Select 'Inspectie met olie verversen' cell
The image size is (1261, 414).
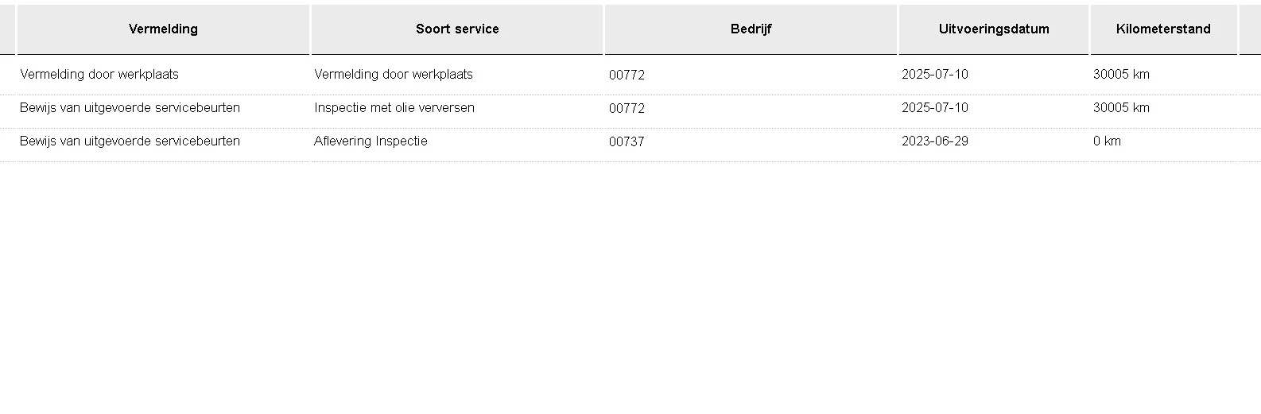coord(394,108)
